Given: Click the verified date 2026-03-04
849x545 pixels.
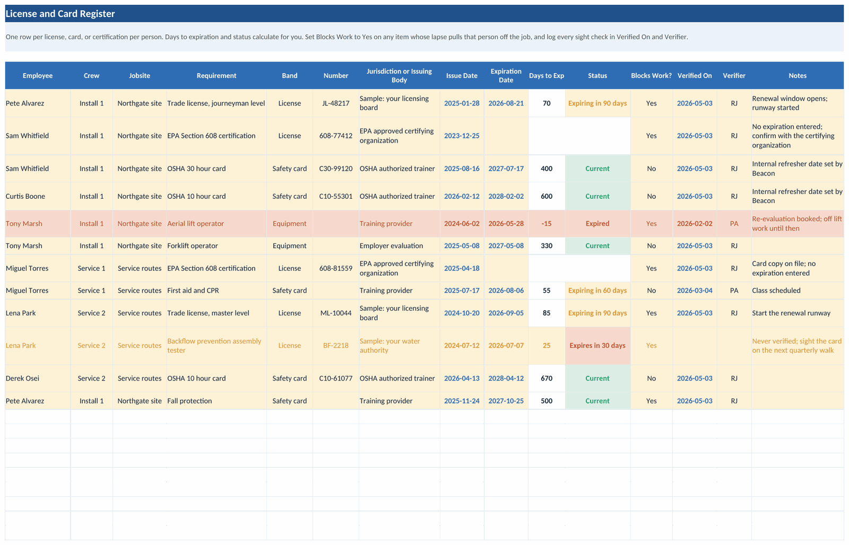Looking at the screenshot, I should (695, 291).
